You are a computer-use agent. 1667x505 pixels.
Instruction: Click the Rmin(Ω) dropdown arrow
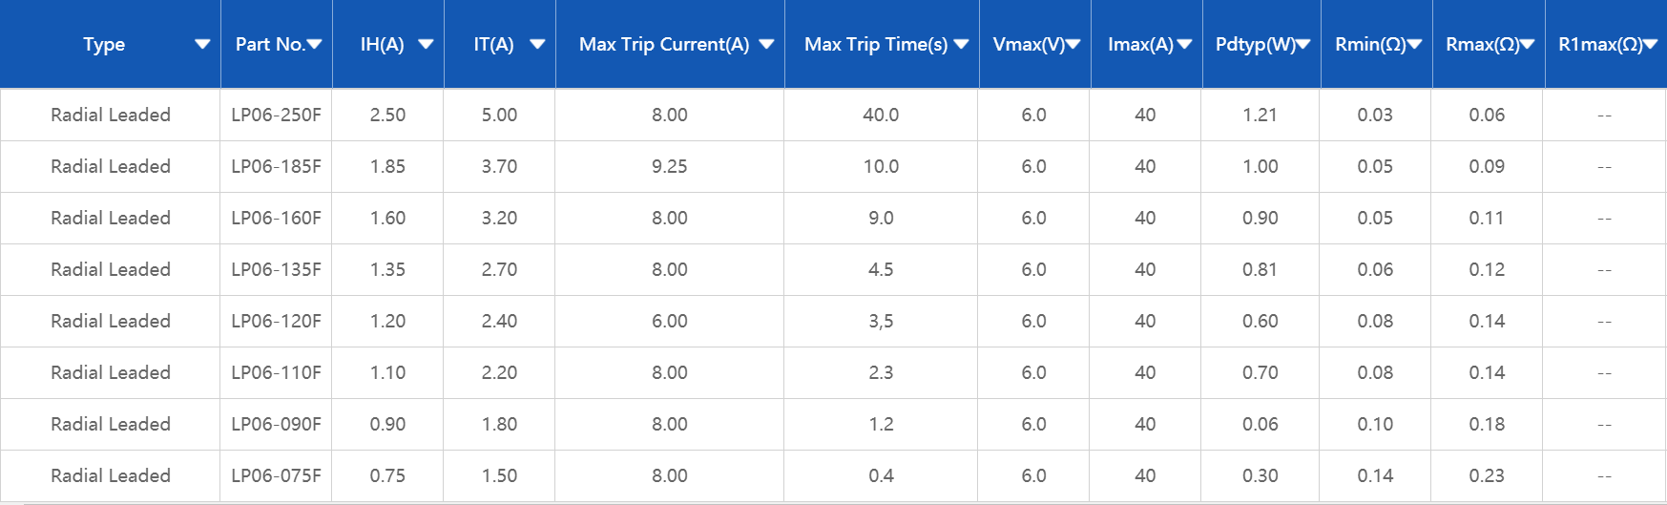click(1414, 44)
